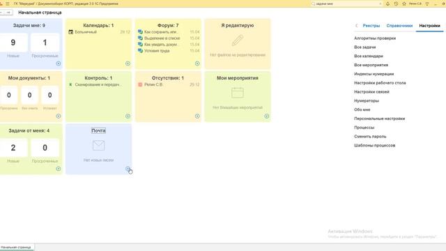
Task: Open Настройки связей link
Action: pyautogui.click(x=371, y=91)
